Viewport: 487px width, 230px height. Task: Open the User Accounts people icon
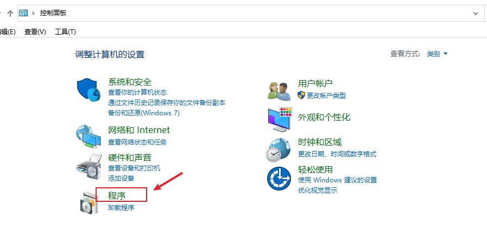[x=279, y=91]
